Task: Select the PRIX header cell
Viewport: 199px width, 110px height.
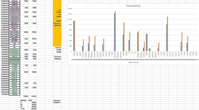Action: coord(32,100)
